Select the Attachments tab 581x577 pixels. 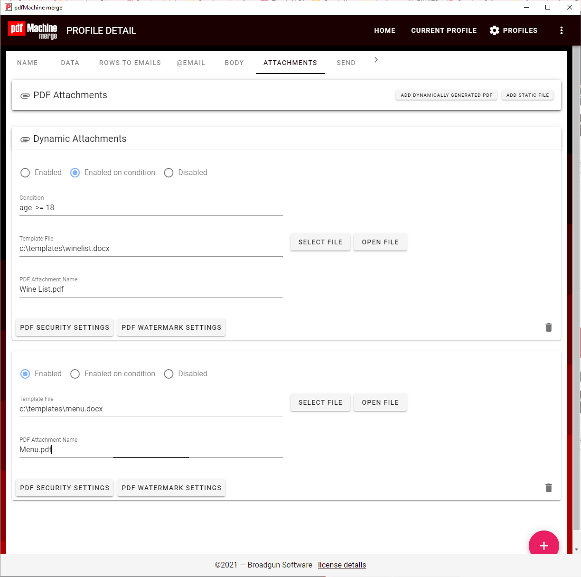click(x=290, y=63)
